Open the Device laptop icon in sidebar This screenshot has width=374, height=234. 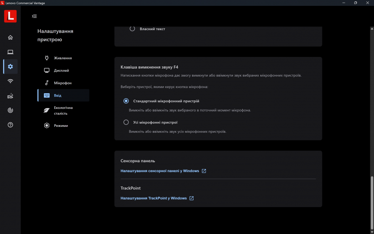coord(10,52)
